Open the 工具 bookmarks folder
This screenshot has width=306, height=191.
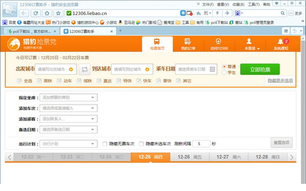click(x=182, y=22)
